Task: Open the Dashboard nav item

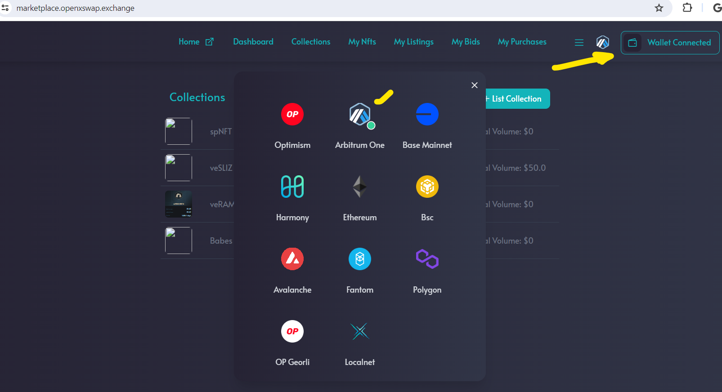Action: (x=253, y=42)
